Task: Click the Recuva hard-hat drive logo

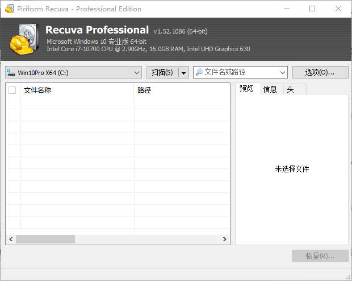Action: pos(24,39)
